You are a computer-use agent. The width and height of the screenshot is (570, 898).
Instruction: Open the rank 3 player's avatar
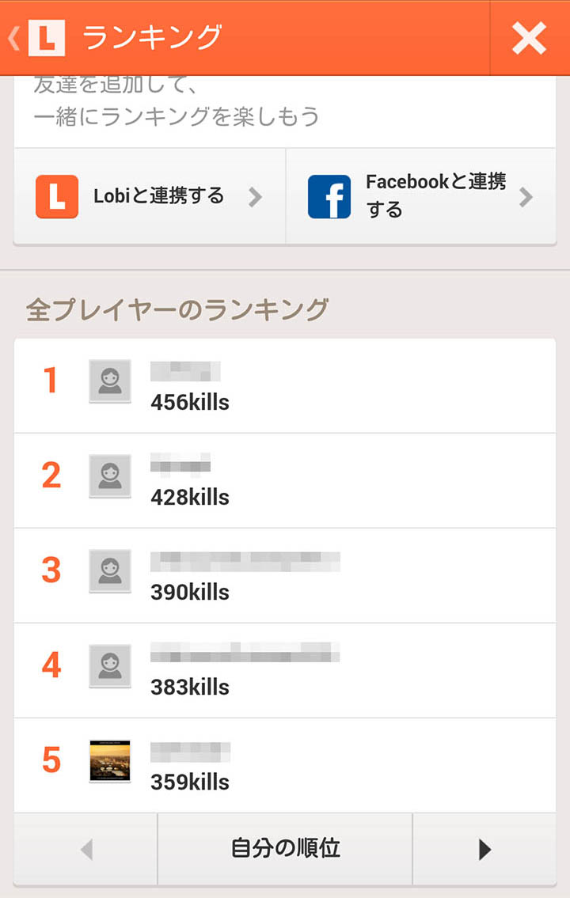(x=110, y=571)
